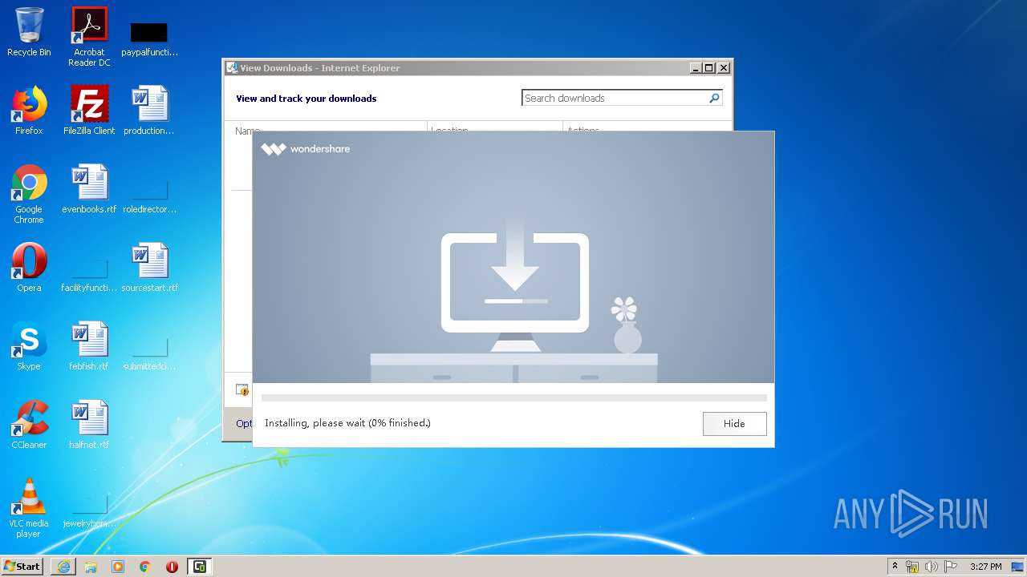Select the paypalfuncti... desktop file
Screen dimensions: 1027x577
tap(149, 38)
